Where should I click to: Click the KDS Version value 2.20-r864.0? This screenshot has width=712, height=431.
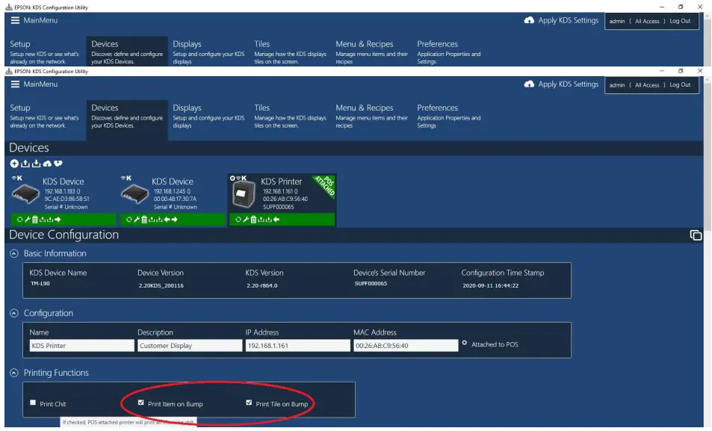coord(262,285)
